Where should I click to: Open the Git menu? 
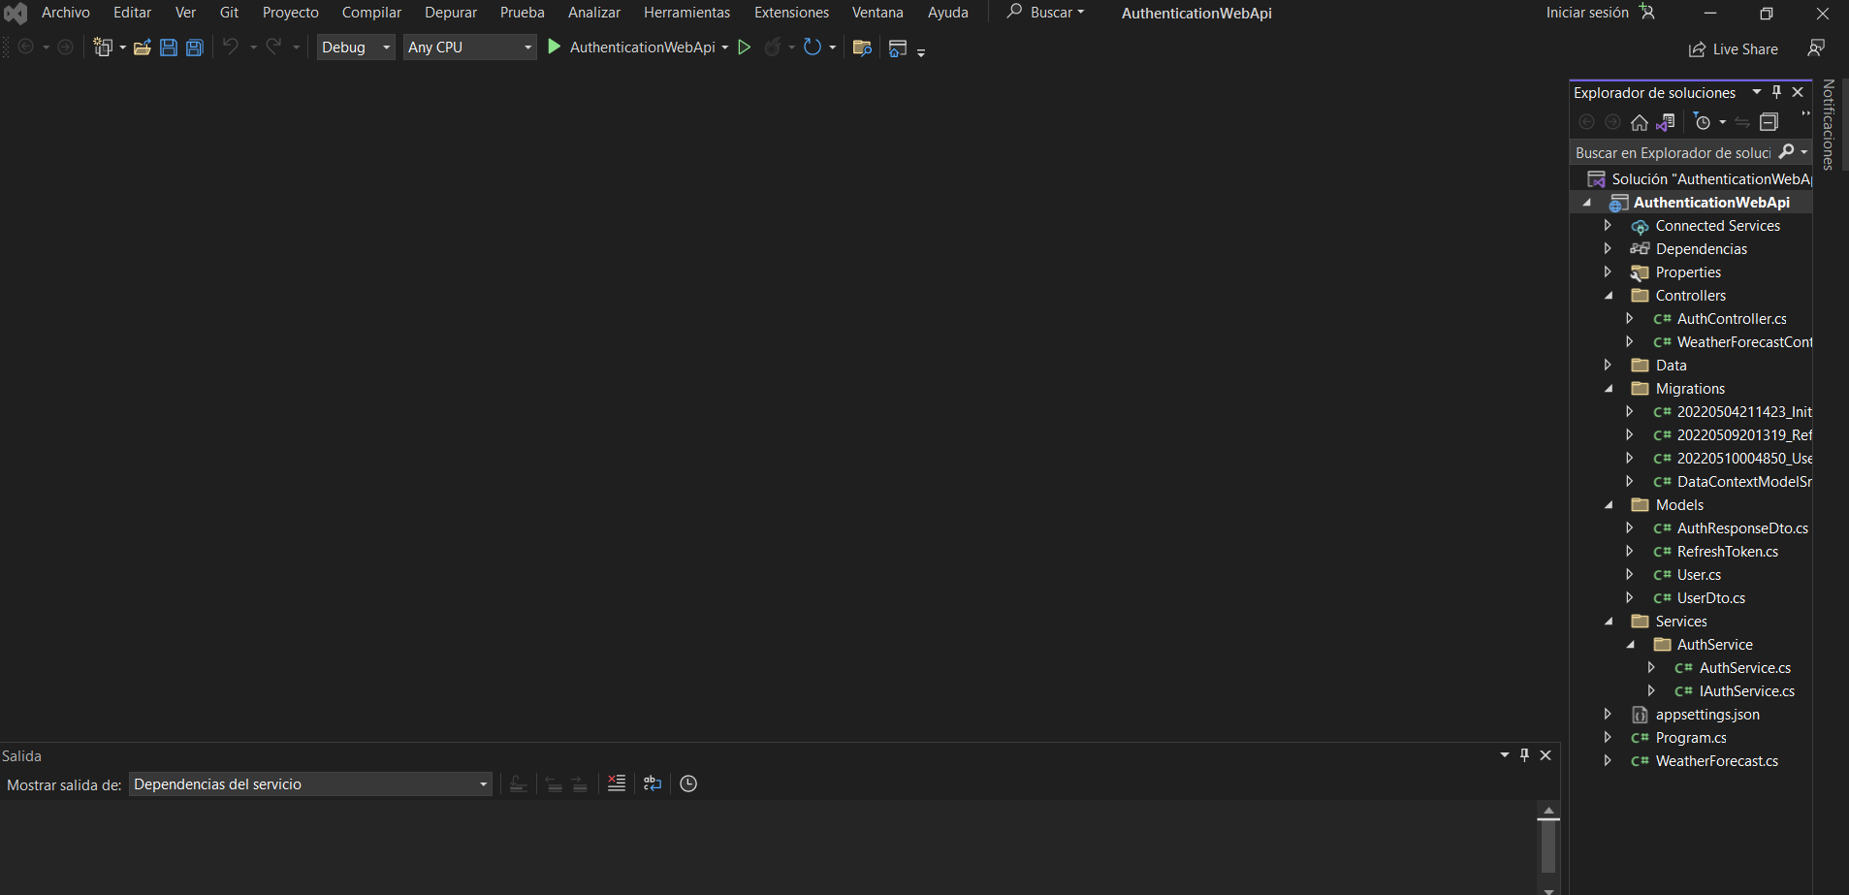[x=229, y=13]
